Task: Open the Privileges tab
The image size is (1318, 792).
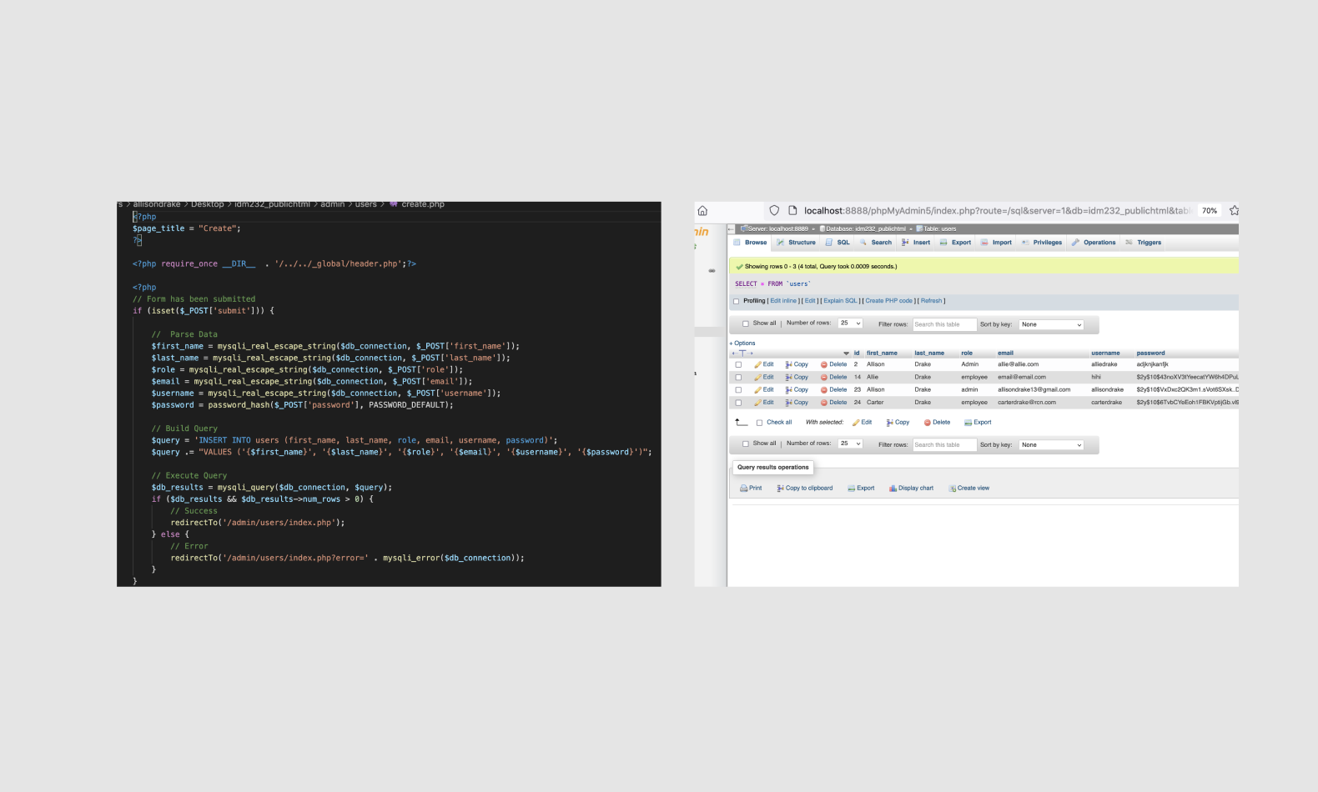Action: 1042,243
